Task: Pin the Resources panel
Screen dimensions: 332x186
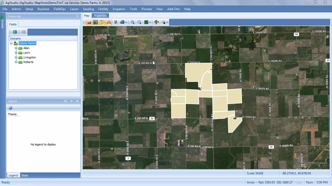Action: tap(77, 16)
